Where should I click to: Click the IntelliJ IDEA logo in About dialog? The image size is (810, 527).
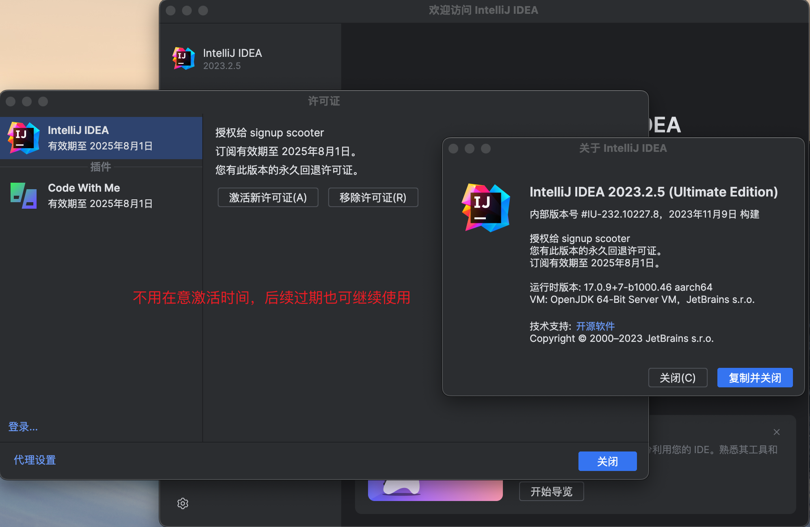486,208
